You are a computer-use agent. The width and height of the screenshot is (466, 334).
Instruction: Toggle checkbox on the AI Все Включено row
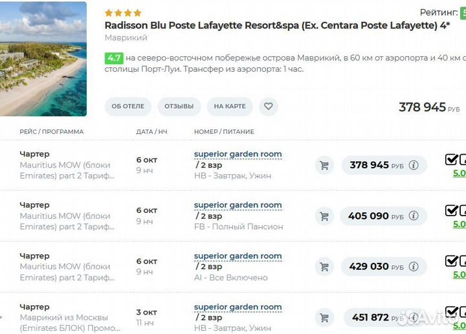451,261
